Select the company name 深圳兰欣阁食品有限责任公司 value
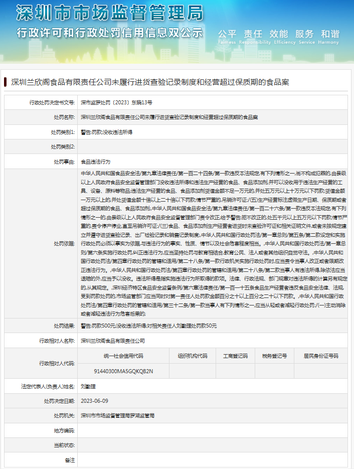The width and height of the screenshot is (354, 469). (113, 341)
